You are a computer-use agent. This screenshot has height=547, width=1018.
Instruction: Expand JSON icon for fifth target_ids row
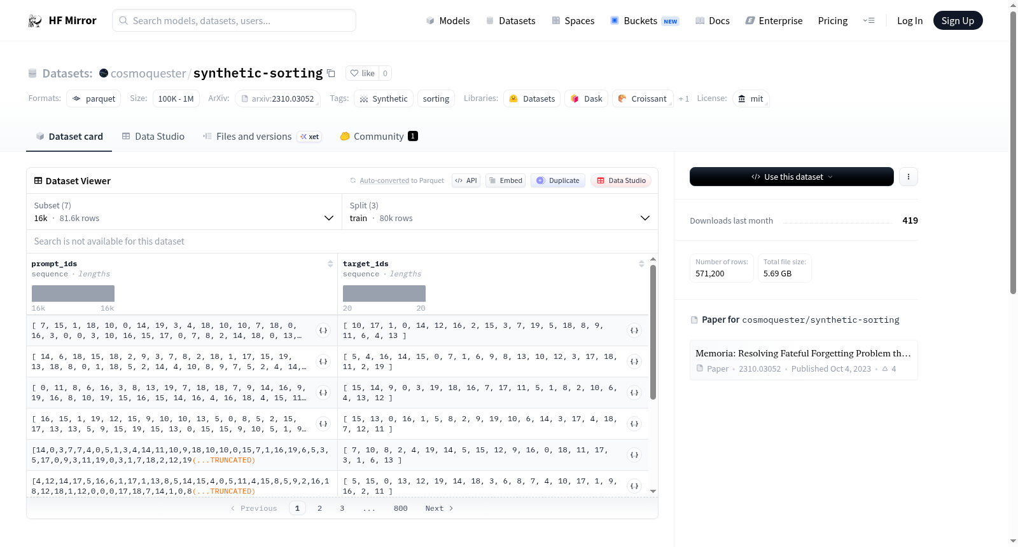coord(634,455)
